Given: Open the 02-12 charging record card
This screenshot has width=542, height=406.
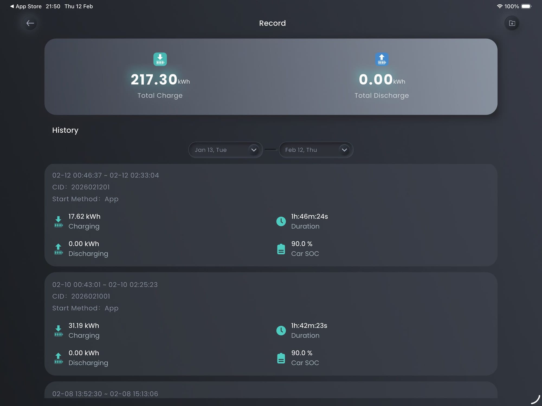Looking at the screenshot, I should (x=271, y=215).
